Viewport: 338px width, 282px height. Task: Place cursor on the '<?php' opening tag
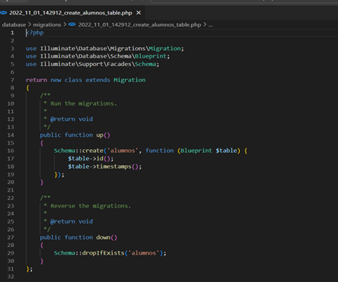35,33
